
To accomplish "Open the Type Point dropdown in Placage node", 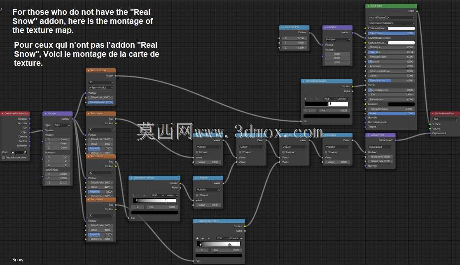I will 62,125.
